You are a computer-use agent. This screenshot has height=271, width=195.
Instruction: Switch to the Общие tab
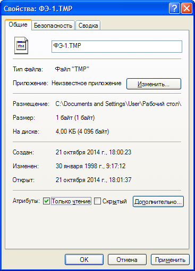tap(18, 24)
